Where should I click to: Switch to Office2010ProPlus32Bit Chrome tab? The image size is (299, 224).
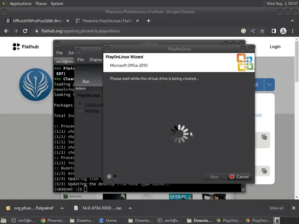[38, 21]
